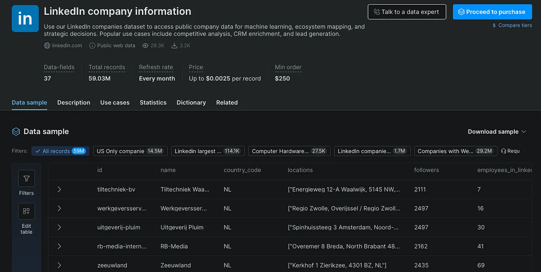This screenshot has height=272, width=541.
Task: Click Talk to a data expert
Action: (407, 12)
